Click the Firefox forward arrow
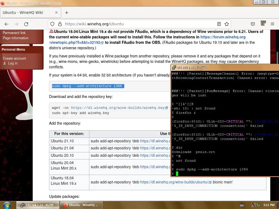 (x=16, y=24)
